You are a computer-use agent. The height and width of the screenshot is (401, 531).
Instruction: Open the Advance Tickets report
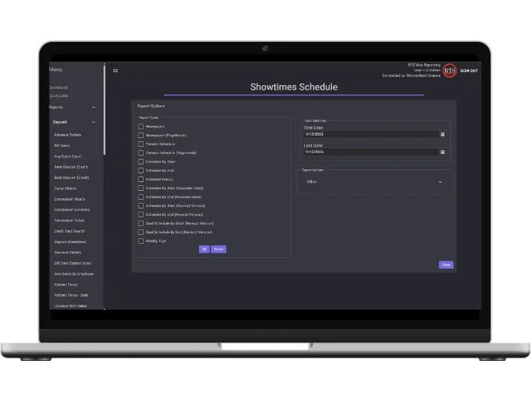(x=67, y=135)
